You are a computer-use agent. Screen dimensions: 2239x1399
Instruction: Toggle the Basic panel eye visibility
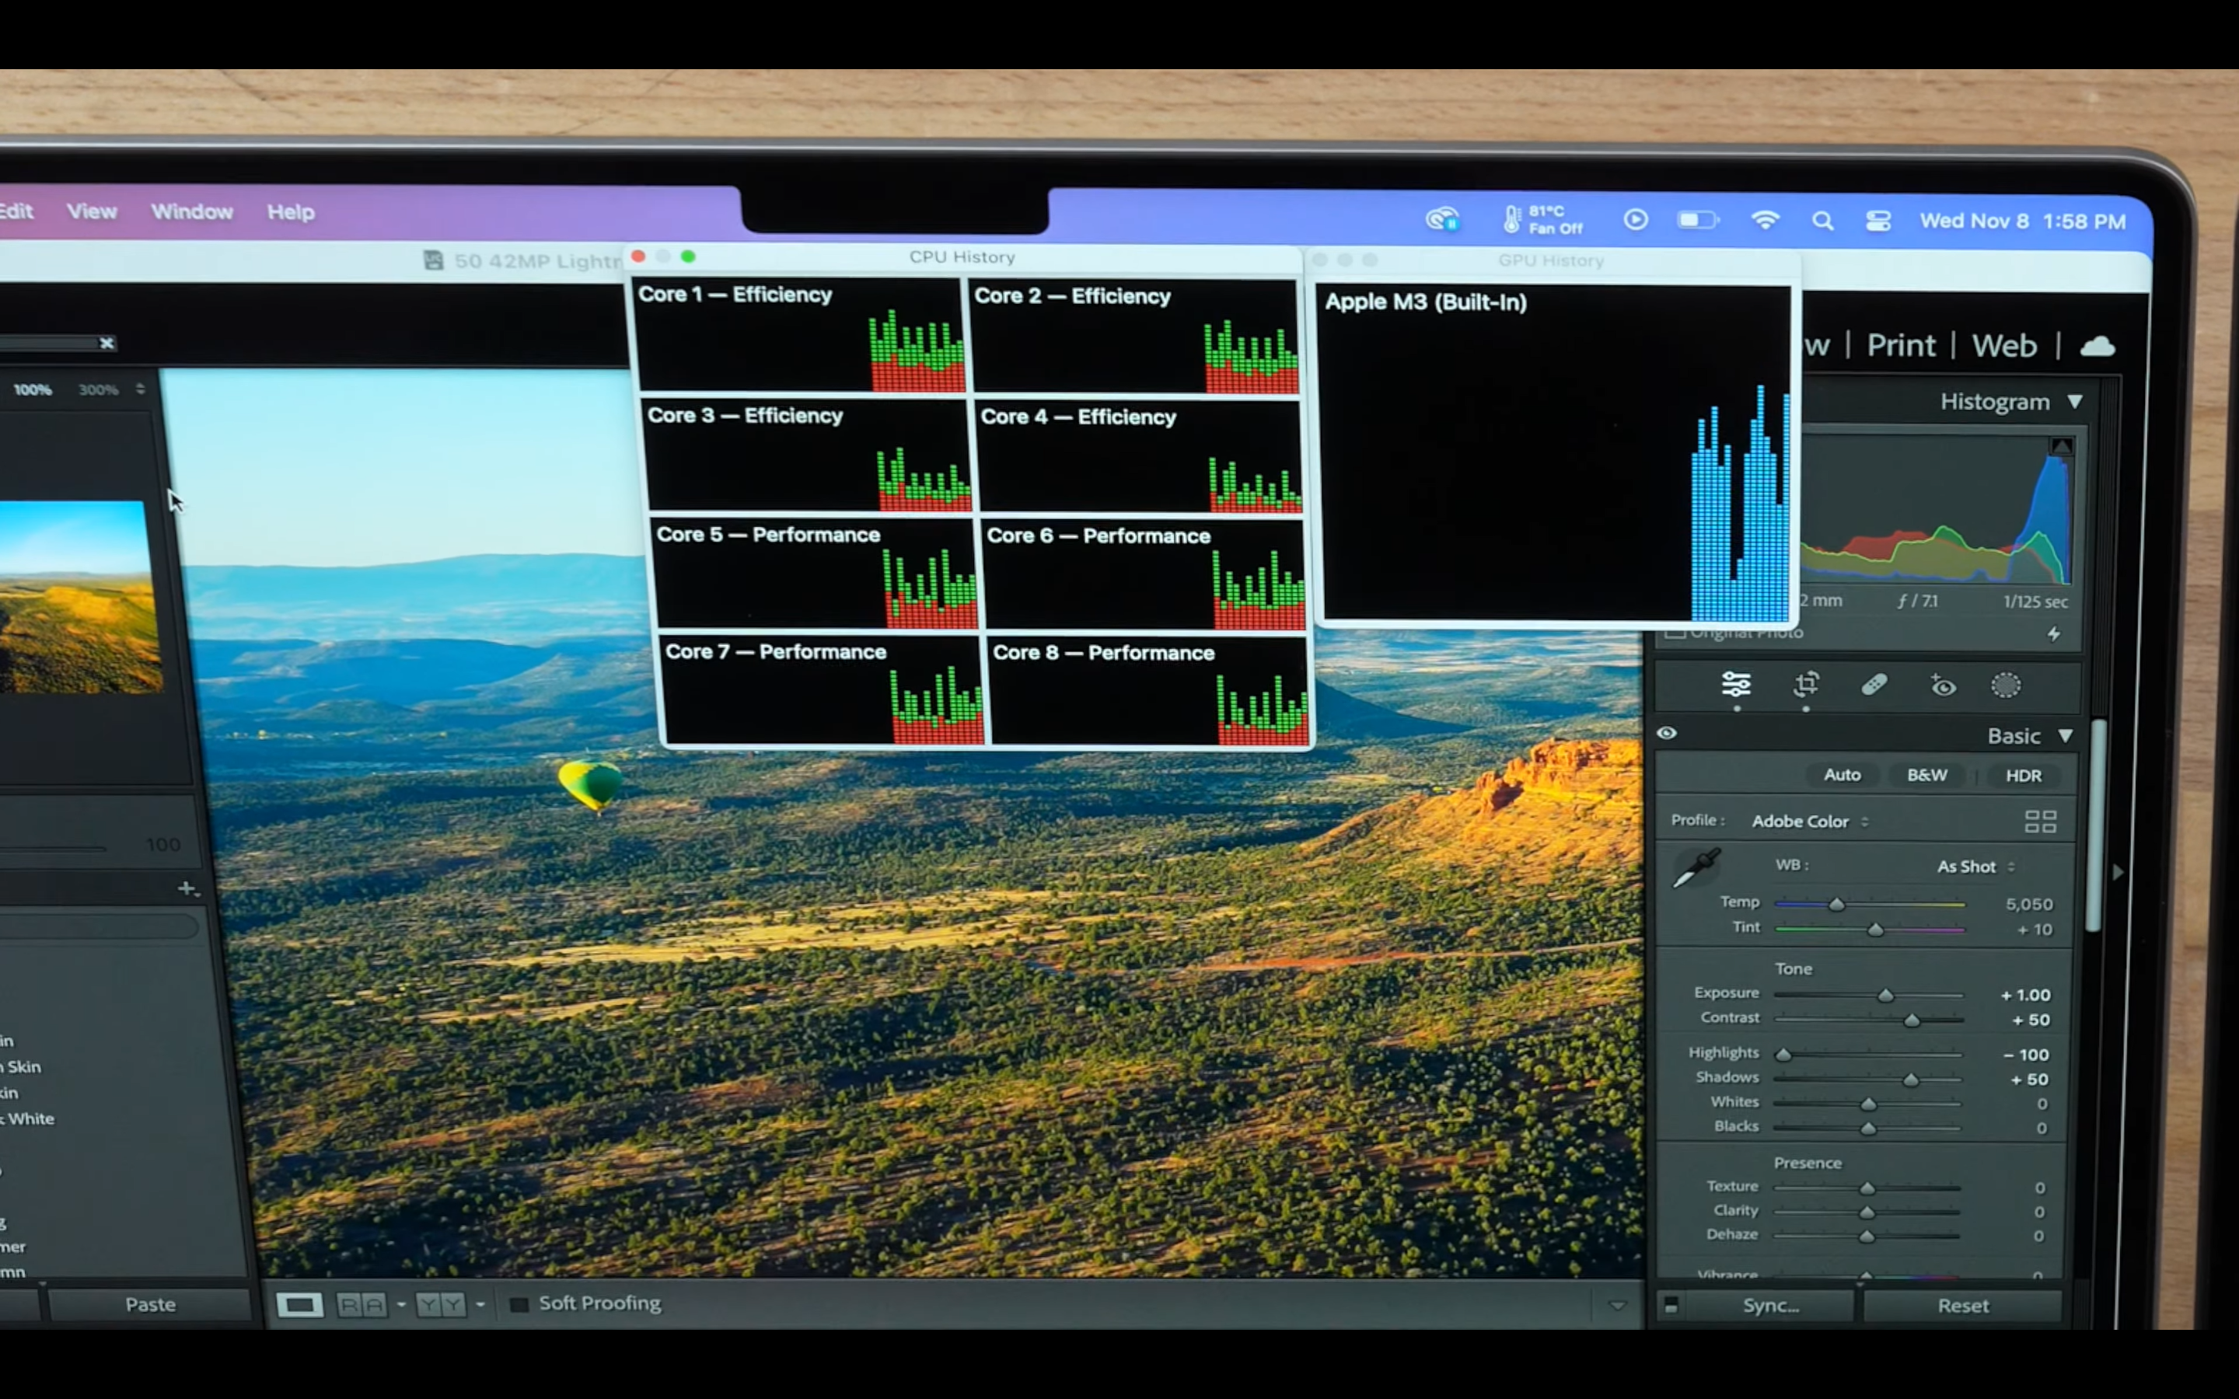click(1666, 733)
